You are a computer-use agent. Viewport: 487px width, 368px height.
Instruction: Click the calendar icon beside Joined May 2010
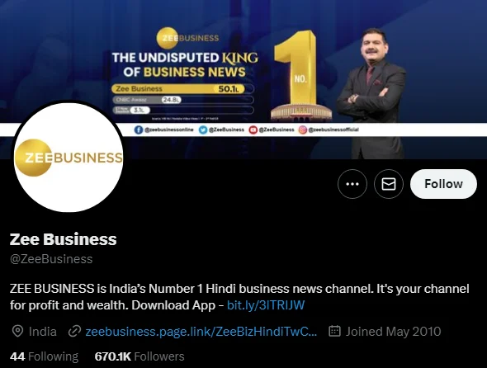click(334, 331)
